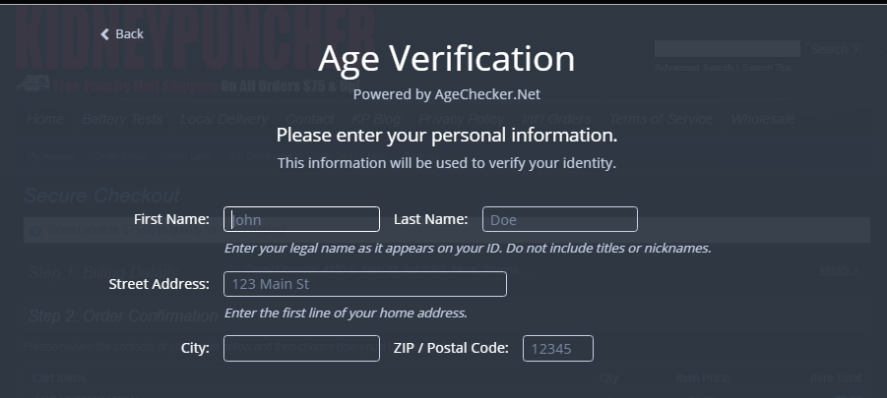Click the Back chevron arrow icon
Viewport: 887px width, 398px height.
pos(104,34)
